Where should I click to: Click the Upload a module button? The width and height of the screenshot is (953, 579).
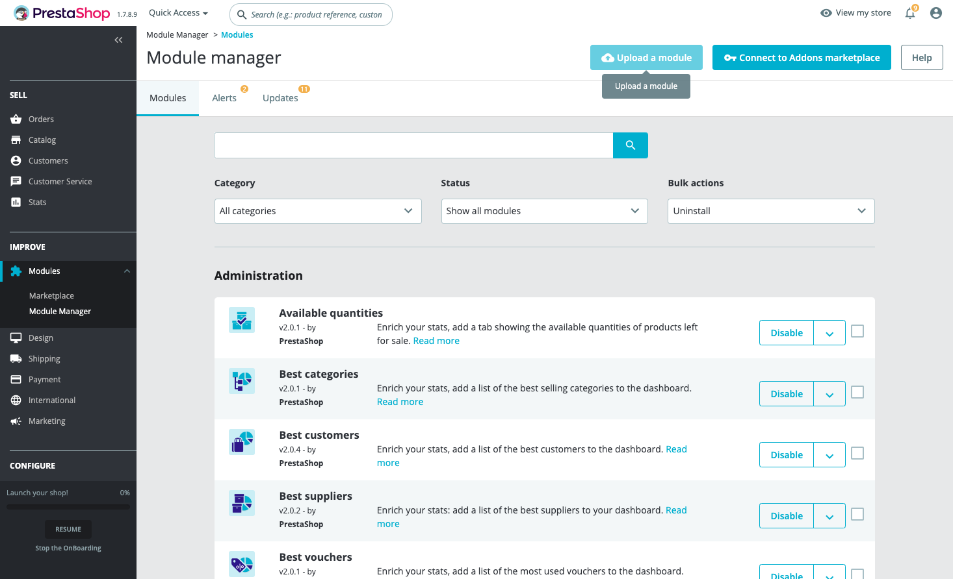(646, 58)
